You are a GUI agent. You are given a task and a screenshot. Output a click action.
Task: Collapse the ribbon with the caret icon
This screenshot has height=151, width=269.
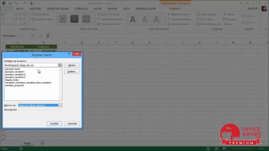click(266, 29)
